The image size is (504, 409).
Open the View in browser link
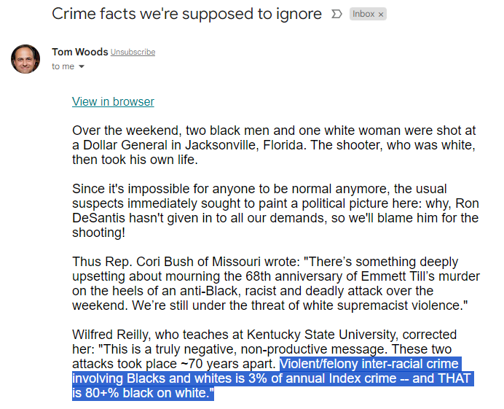click(113, 101)
